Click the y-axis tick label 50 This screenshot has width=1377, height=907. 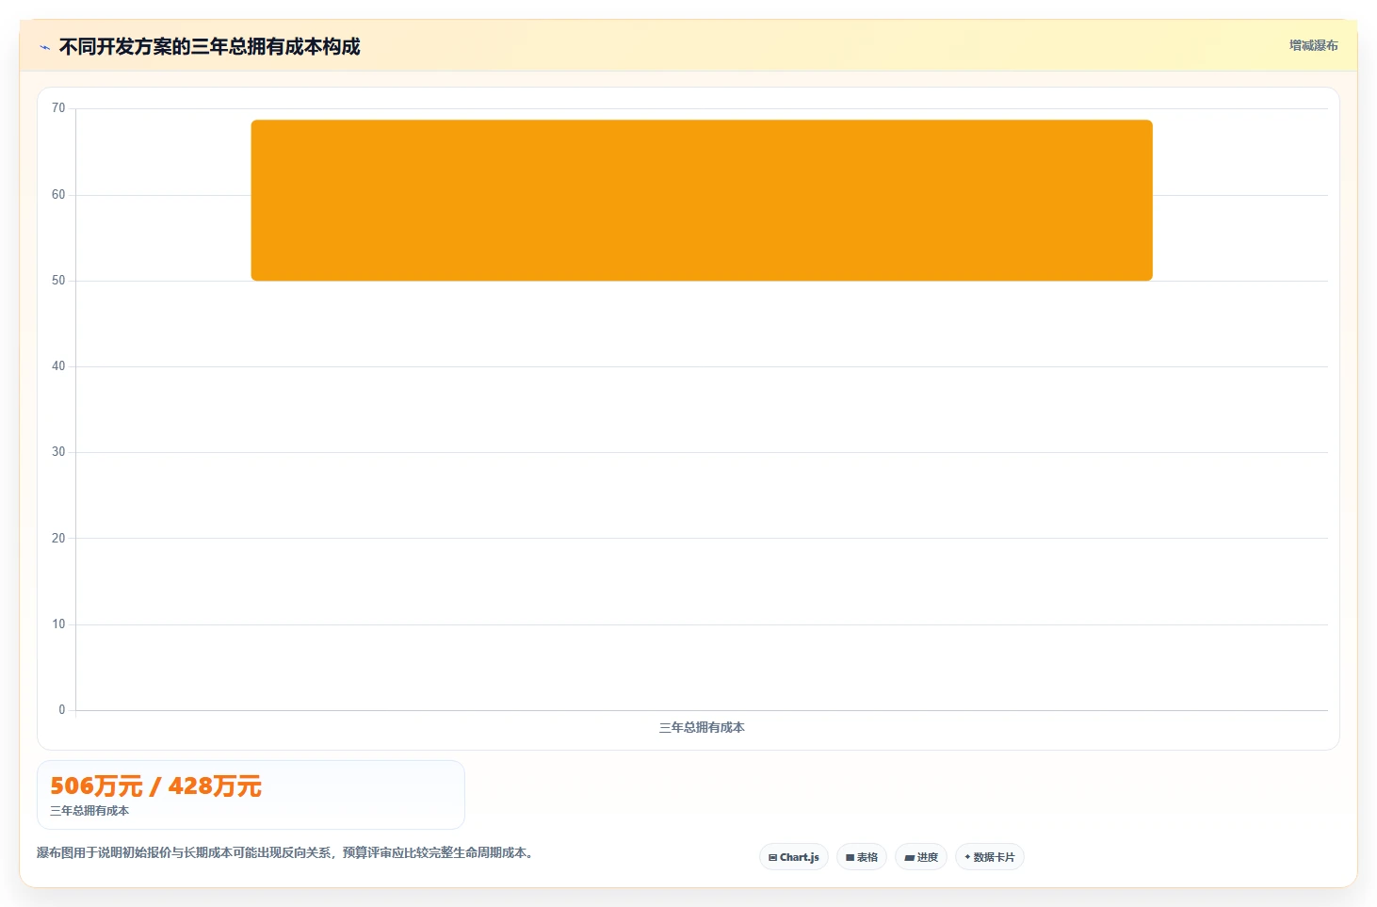[x=58, y=281]
